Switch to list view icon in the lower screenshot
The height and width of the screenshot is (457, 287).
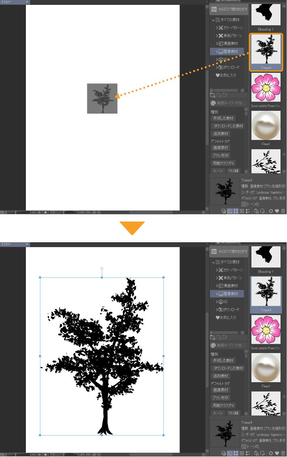[x=248, y=453]
